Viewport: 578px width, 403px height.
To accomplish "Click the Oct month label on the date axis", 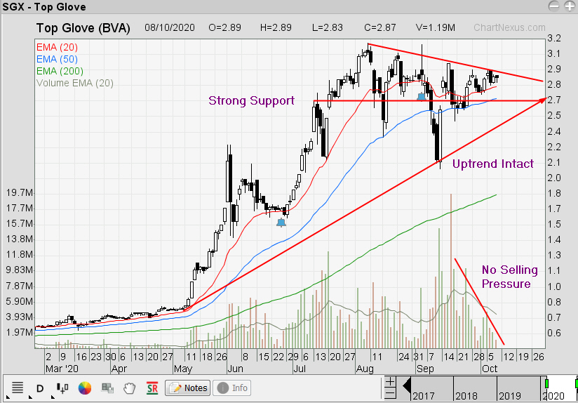I will [490, 369].
